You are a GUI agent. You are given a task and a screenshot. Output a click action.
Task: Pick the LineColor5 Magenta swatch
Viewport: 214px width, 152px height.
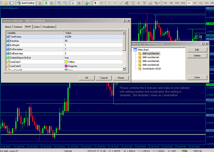[66, 66]
